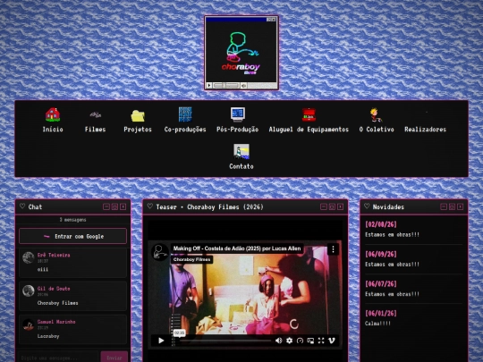This screenshot has width=483, height=362.
Task: Click slider track in logo window player
Action: tap(226, 85)
